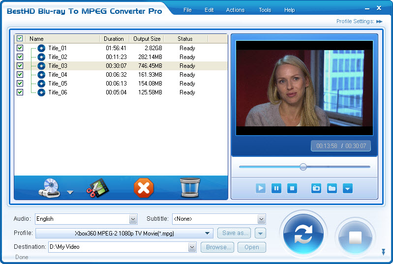Expand the Destination path dropdown
Viewport: 393px width, 264px height.
(x=192, y=247)
